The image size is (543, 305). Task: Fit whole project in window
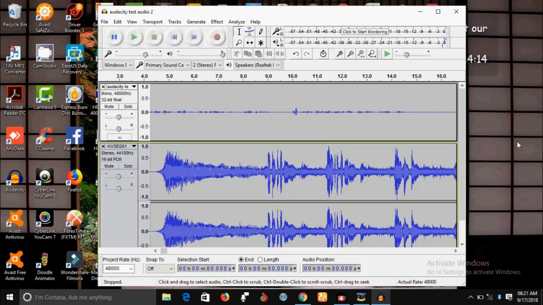[372, 54]
